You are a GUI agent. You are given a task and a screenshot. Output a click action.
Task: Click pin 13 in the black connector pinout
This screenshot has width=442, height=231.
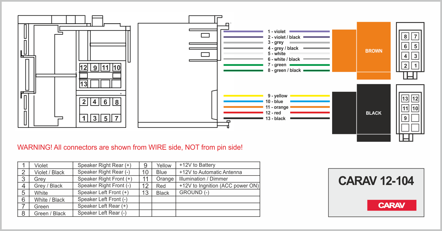pos(405,99)
